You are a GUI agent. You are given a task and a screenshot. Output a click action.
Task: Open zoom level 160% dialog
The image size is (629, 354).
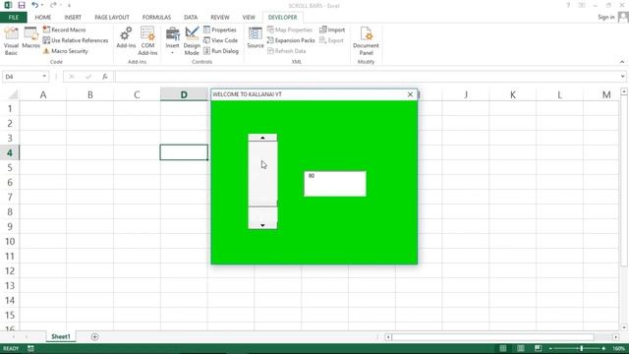click(618, 348)
